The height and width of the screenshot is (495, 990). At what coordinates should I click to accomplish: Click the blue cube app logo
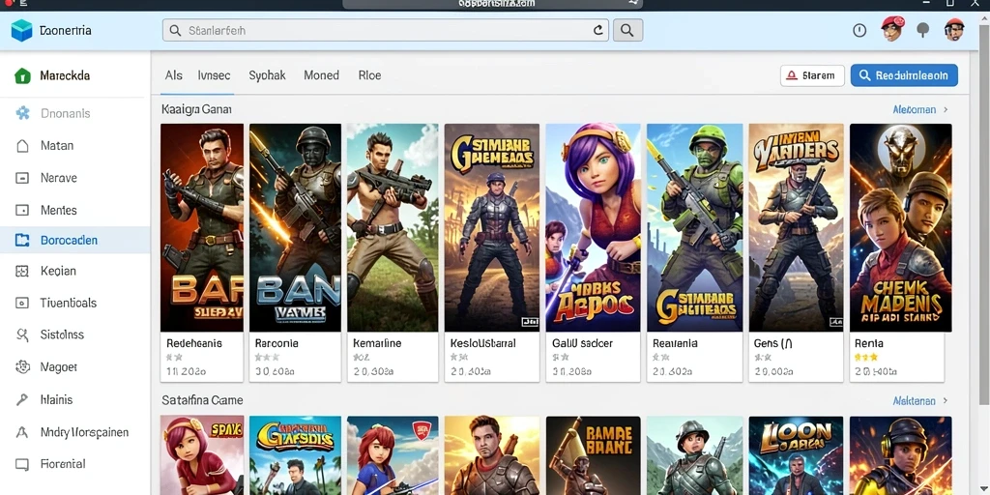(22, 30)
